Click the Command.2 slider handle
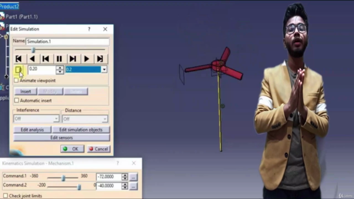The image size is (354, 199). click(x=79, y=187)
